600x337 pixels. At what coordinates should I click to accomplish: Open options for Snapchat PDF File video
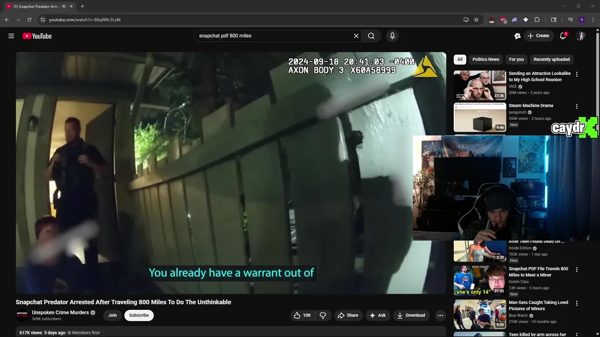click(577, 270)
